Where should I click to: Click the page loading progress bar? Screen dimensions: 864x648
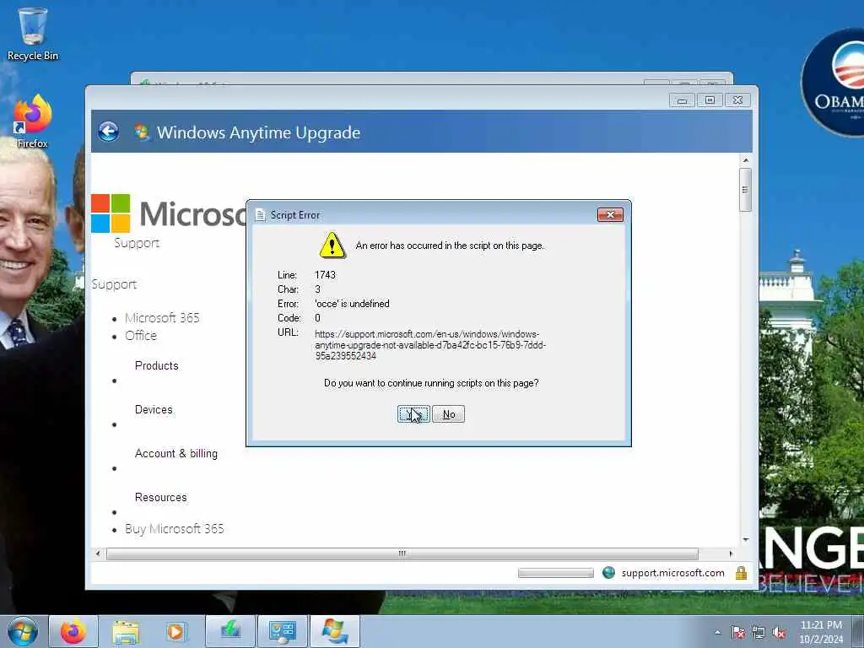coord(555,573)
